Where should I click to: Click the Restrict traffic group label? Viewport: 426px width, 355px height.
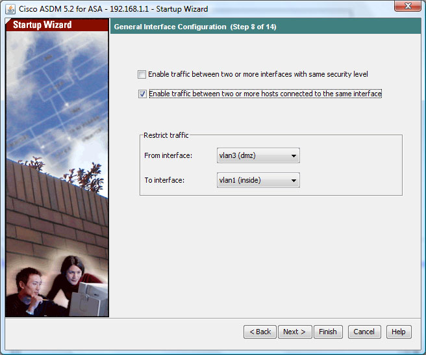166,135
